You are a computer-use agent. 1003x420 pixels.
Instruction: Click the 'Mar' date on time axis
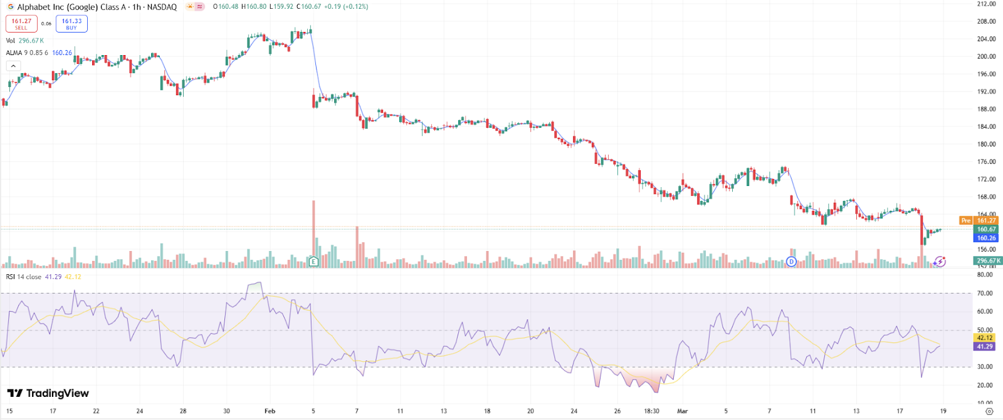(x=682, y=411)
